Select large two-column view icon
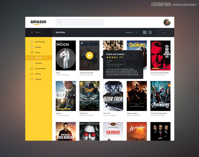This screenshot has width=199, height=157. [150, 32]
